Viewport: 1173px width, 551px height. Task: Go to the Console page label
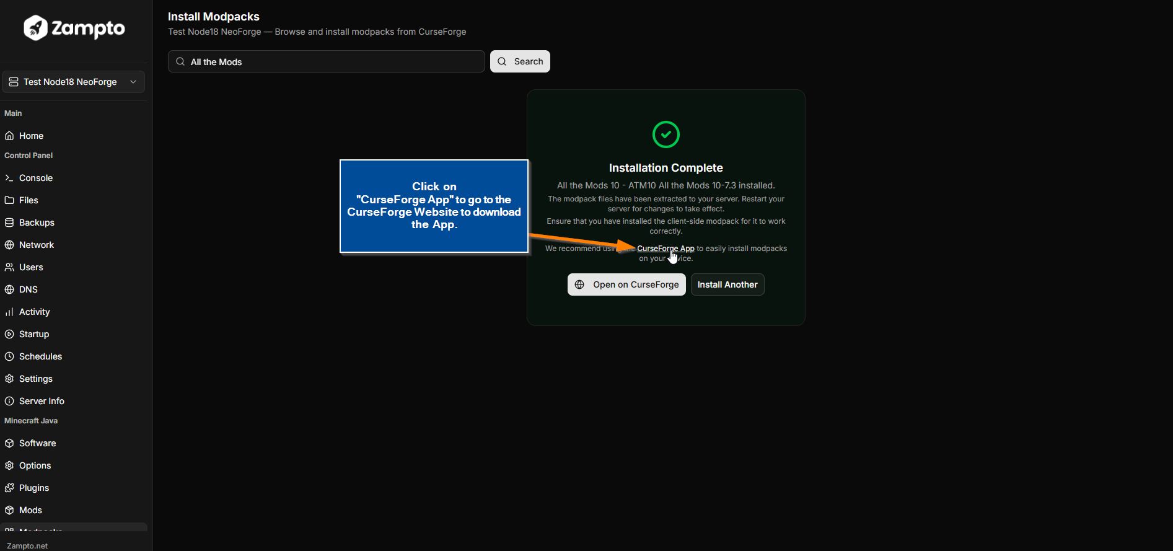pos(36,178)
